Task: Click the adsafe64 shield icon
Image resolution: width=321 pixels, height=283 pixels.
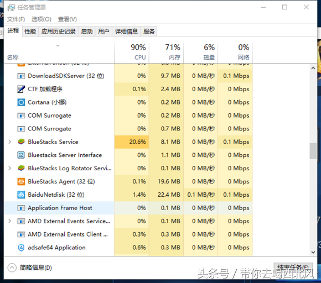Action: point(21,248)
